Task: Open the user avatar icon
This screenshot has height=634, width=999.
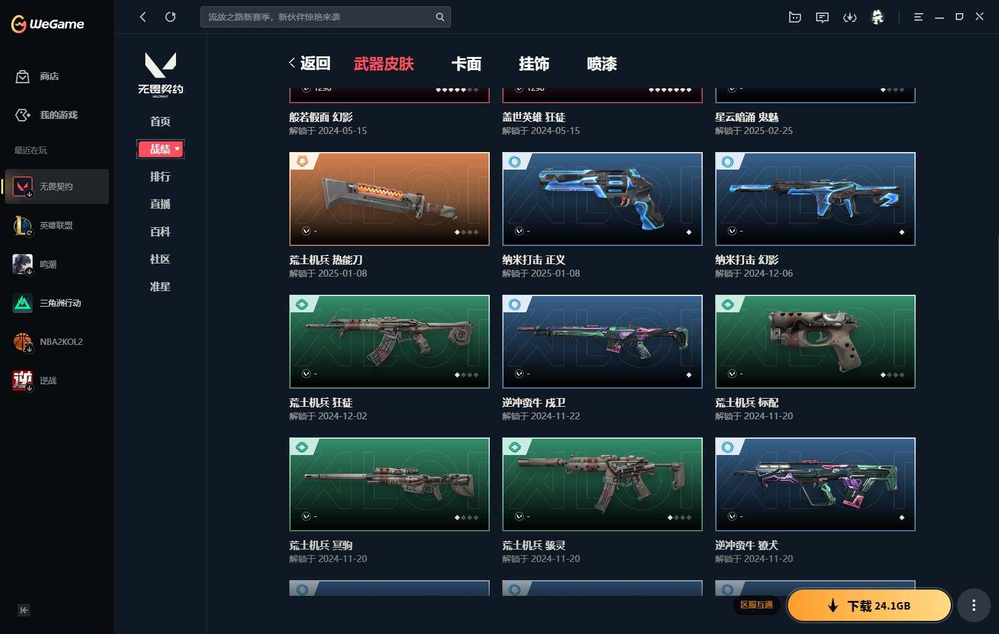Action: [x=877, y=17]
